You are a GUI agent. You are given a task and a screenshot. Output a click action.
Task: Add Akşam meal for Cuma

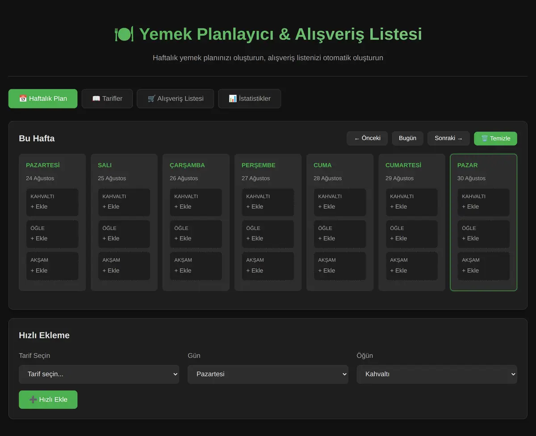(x=340, y=266)
